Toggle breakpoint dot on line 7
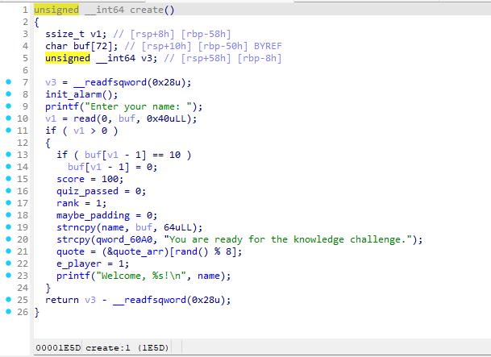 (8, 82)
